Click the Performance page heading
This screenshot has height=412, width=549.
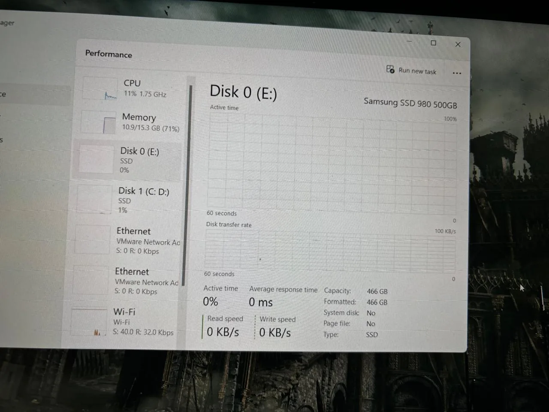[109, 54]
